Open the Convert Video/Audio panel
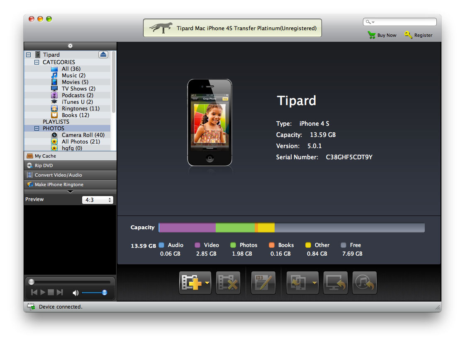Image resolution: width=465 pixels, height=345 pixels. (x=70, y=175)
